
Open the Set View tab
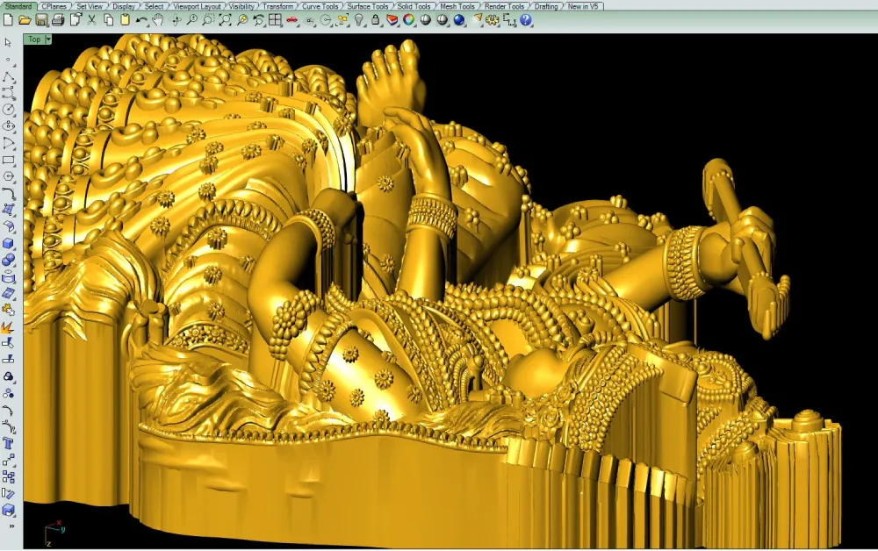(x=90, y=6)
